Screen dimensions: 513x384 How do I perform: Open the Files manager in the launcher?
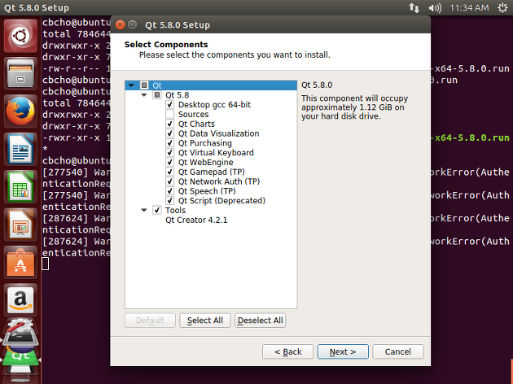point(20,73)
